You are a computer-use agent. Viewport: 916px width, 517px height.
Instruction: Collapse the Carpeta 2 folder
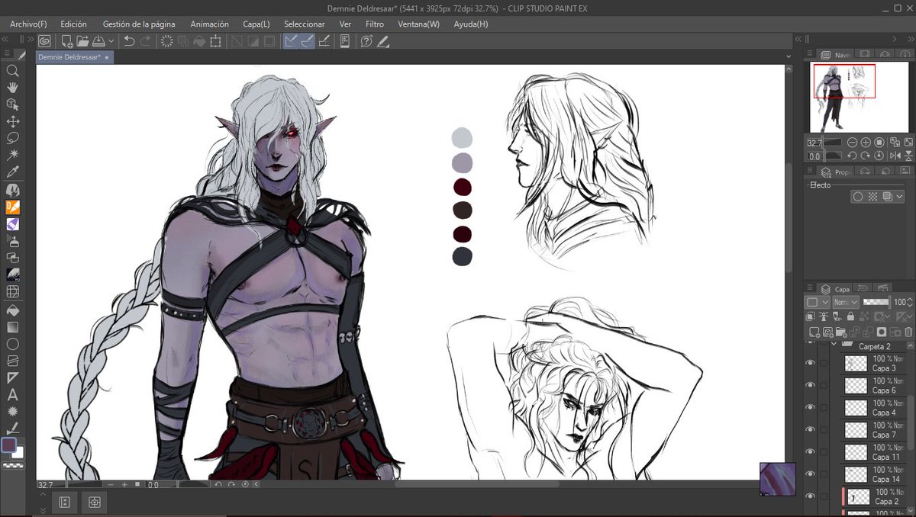834,345
